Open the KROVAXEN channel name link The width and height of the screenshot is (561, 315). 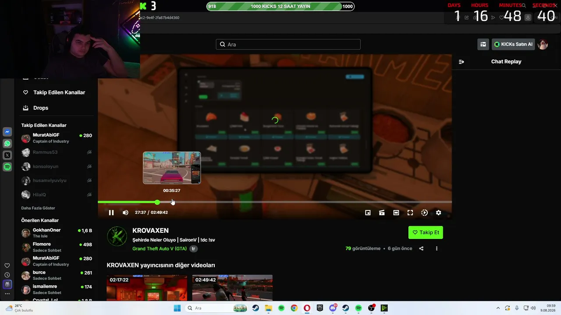point(150,231)
